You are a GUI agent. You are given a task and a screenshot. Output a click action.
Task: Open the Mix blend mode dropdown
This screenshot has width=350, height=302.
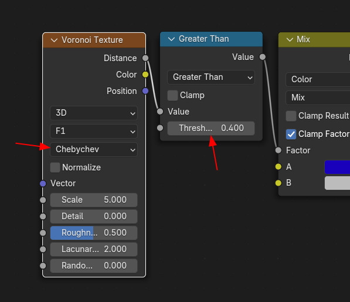(x=318, y=98)
